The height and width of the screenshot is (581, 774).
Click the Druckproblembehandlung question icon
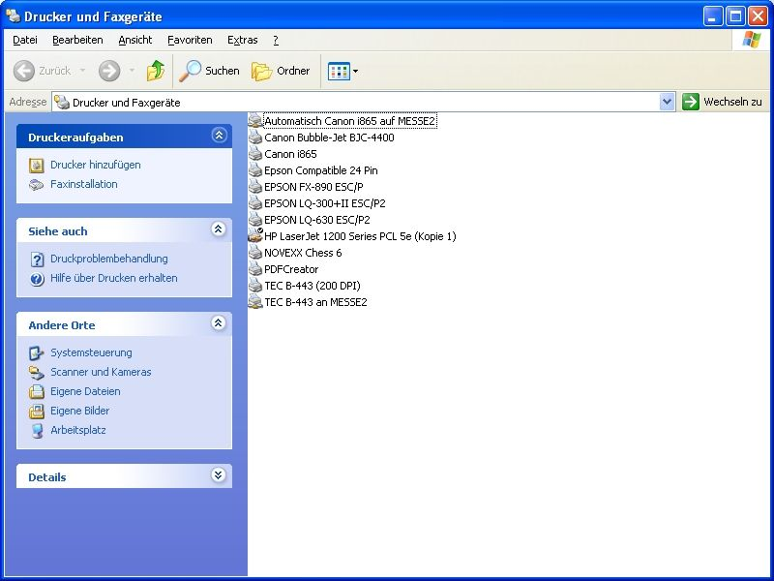37,259
